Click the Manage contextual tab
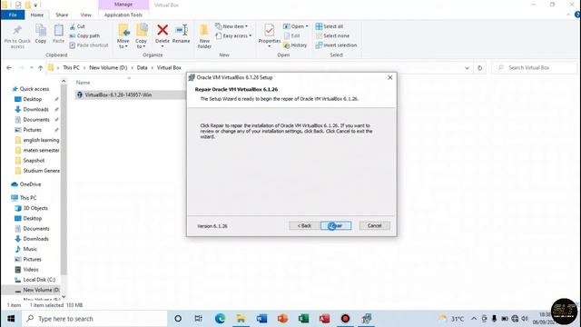Viewport: 581px width, 327px height. coord(123,5)
